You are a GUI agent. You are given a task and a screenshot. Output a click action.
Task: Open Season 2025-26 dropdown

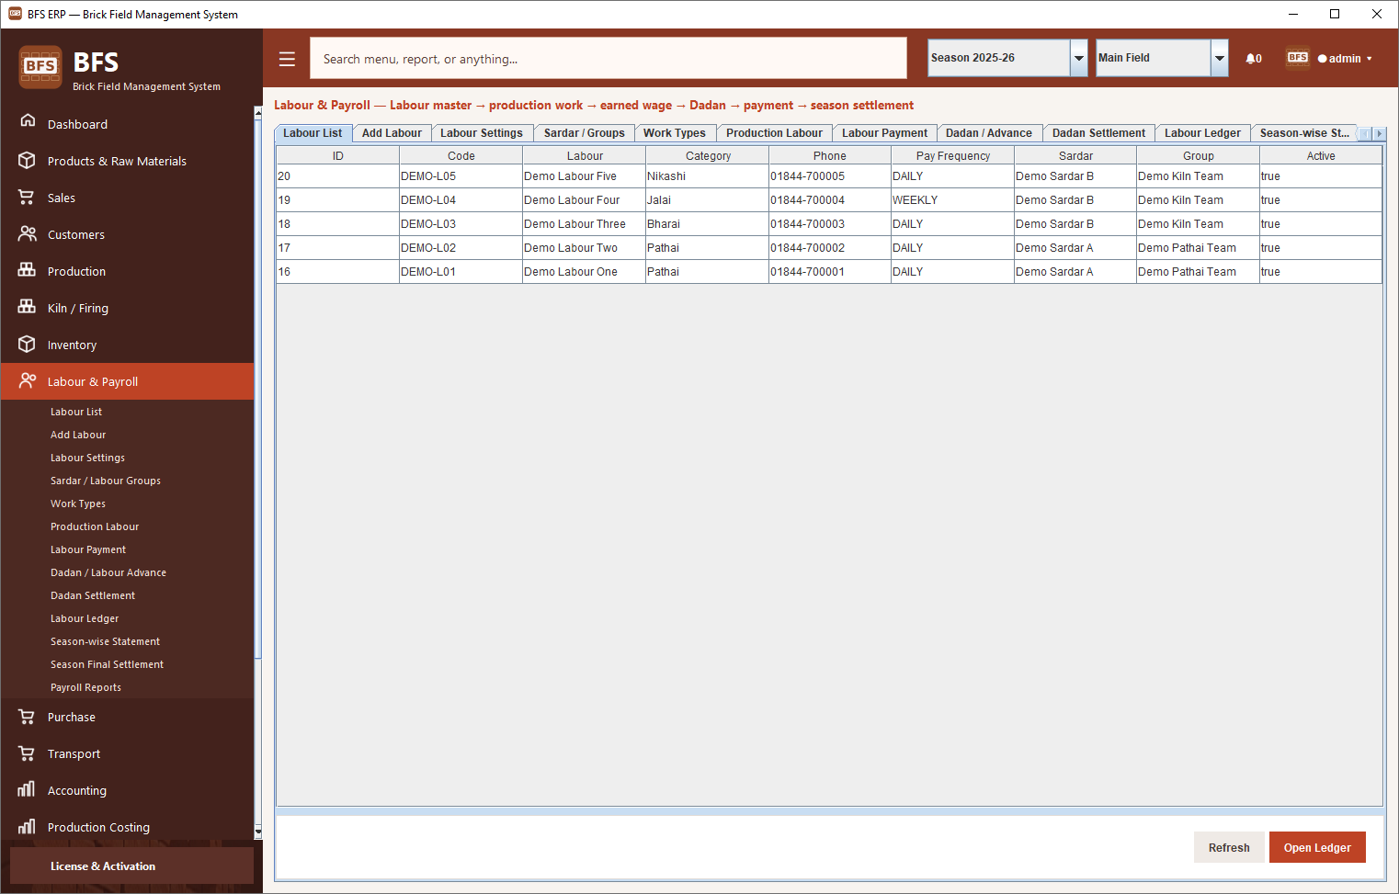point(1007,58)
